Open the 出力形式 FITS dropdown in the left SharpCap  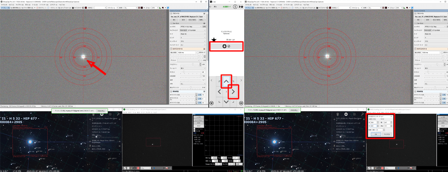pos(190,27)
